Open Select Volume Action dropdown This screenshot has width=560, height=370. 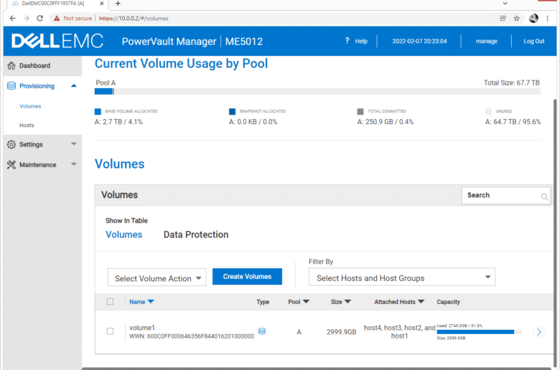click(x=157, y=277)
